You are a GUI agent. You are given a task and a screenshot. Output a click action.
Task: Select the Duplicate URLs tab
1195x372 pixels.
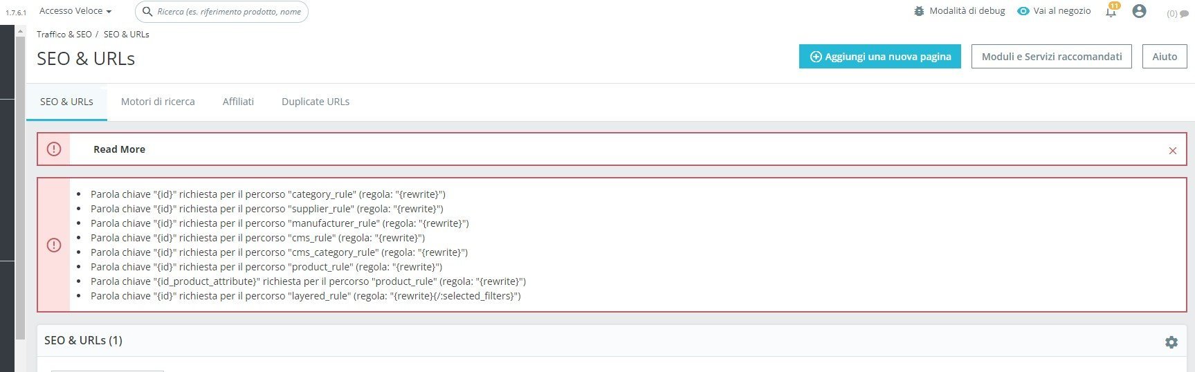tap(315, 102)
